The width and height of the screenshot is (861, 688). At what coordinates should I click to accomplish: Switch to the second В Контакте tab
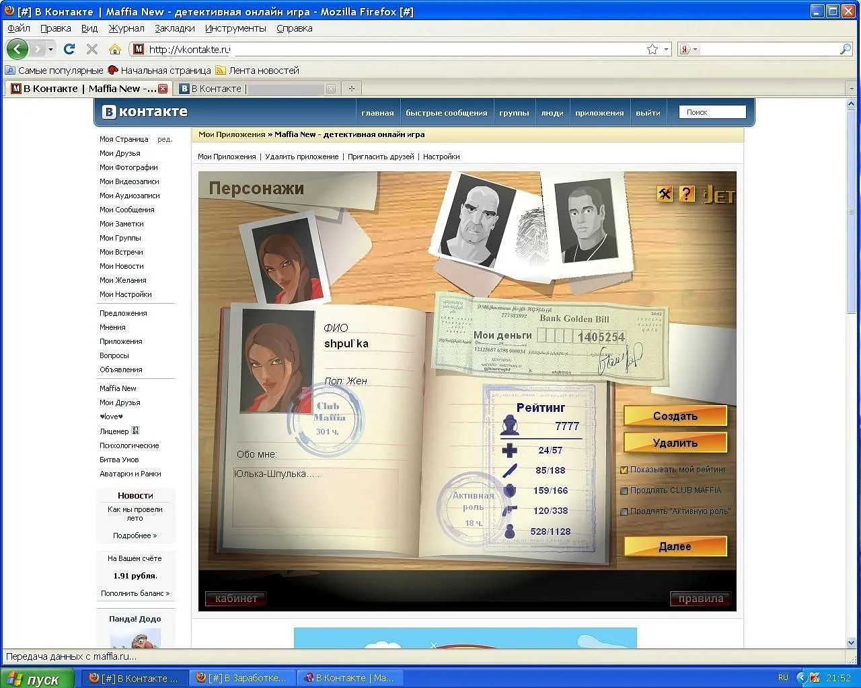click(x=256, y=89)
